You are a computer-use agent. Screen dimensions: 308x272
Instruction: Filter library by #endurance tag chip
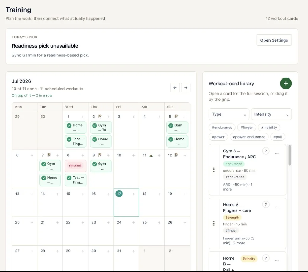click(x=222, y=127)
